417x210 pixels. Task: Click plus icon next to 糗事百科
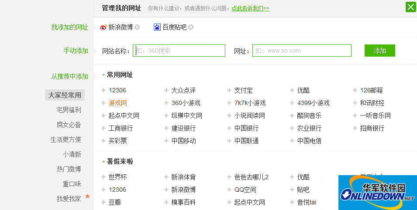(x=166, y=202)
